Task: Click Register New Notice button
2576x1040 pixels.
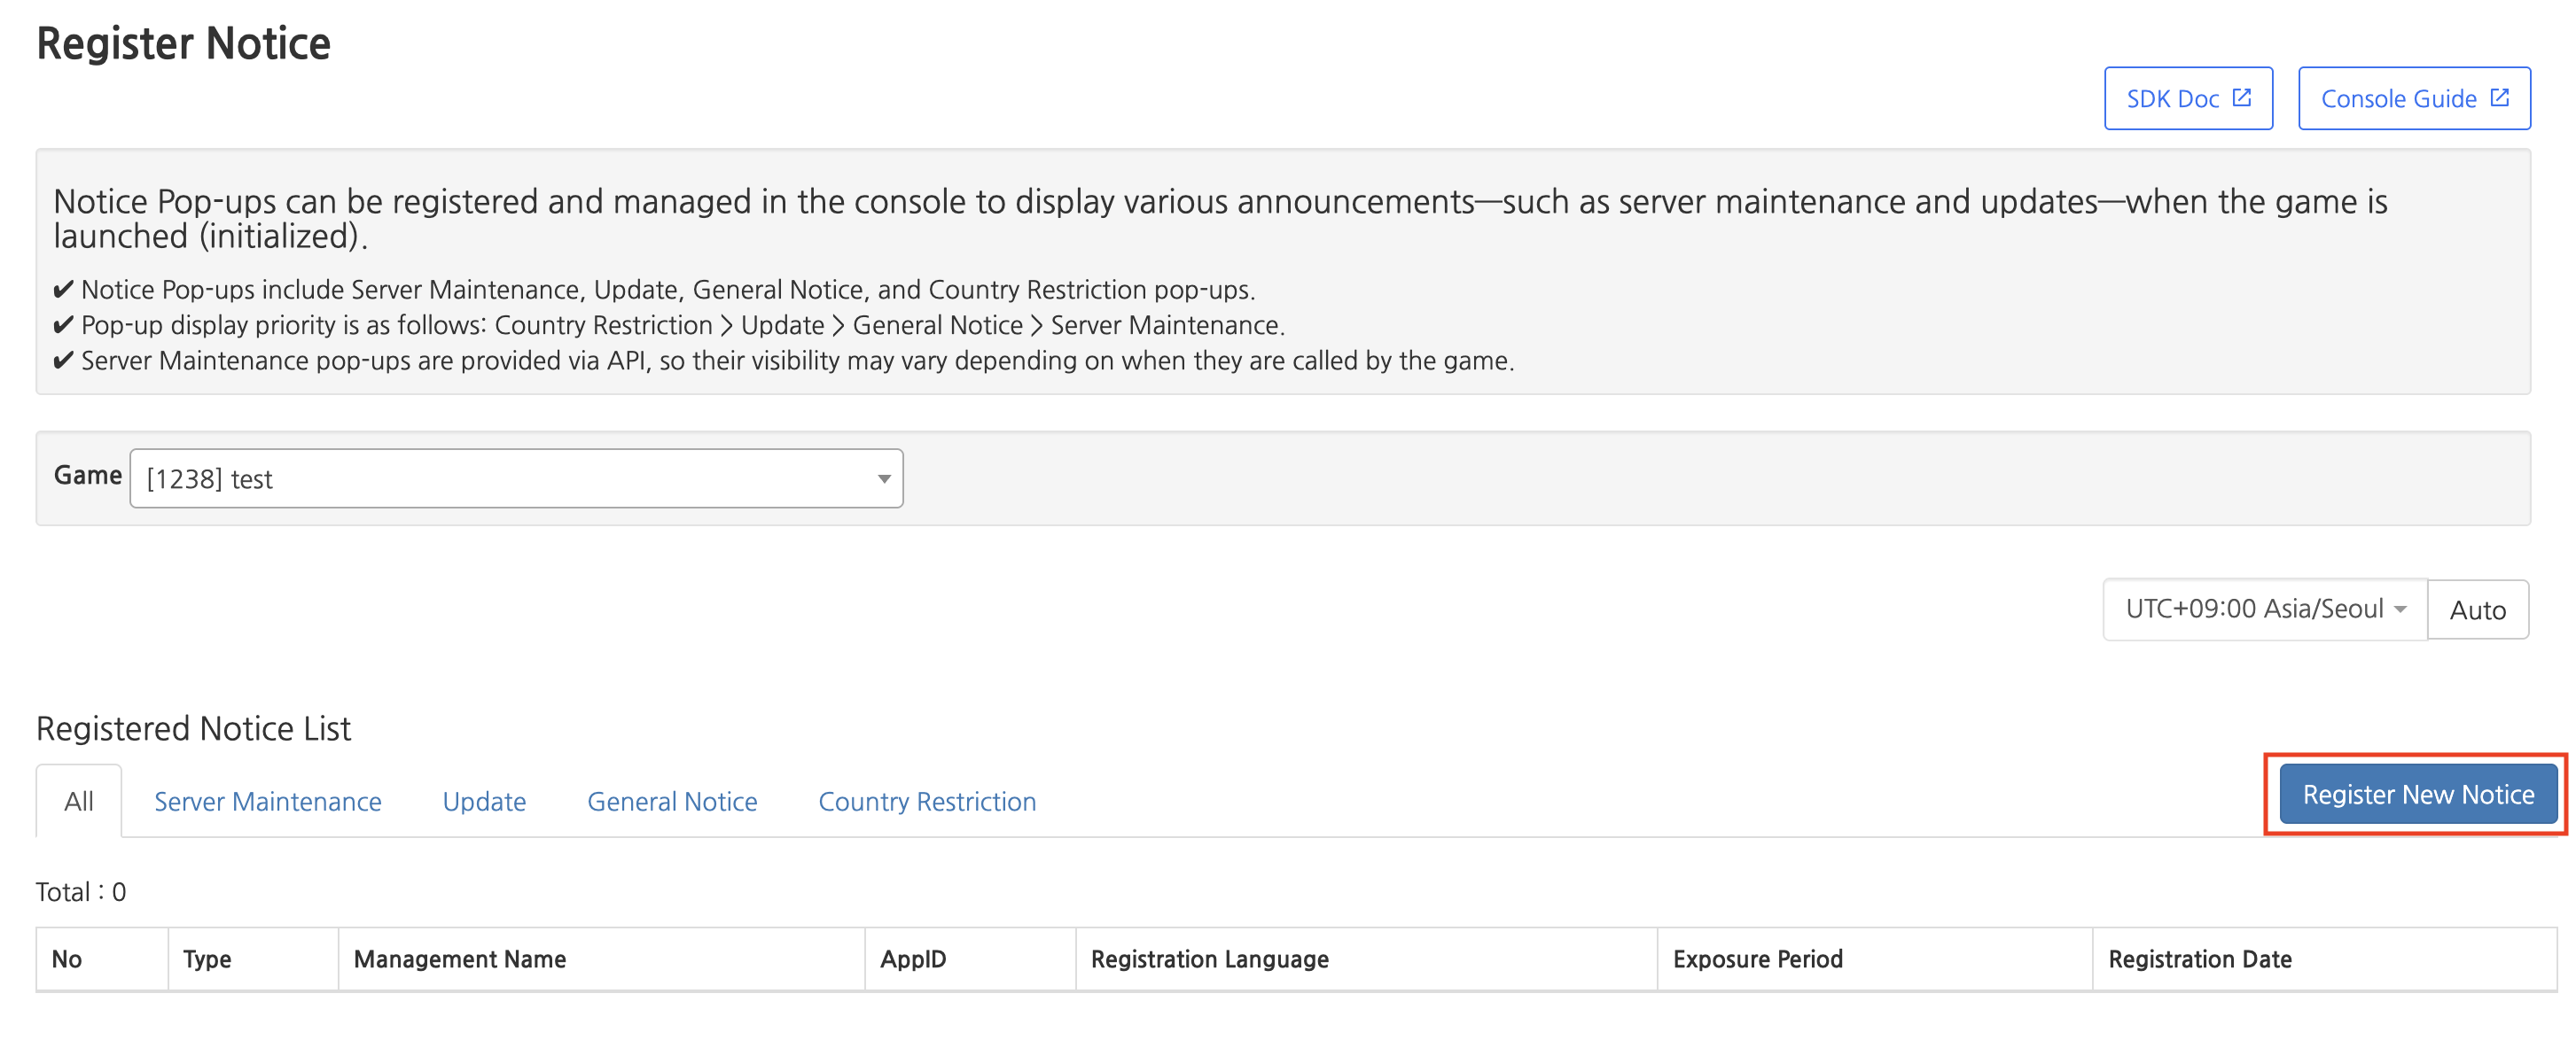Action: [x=2417, y=795]
